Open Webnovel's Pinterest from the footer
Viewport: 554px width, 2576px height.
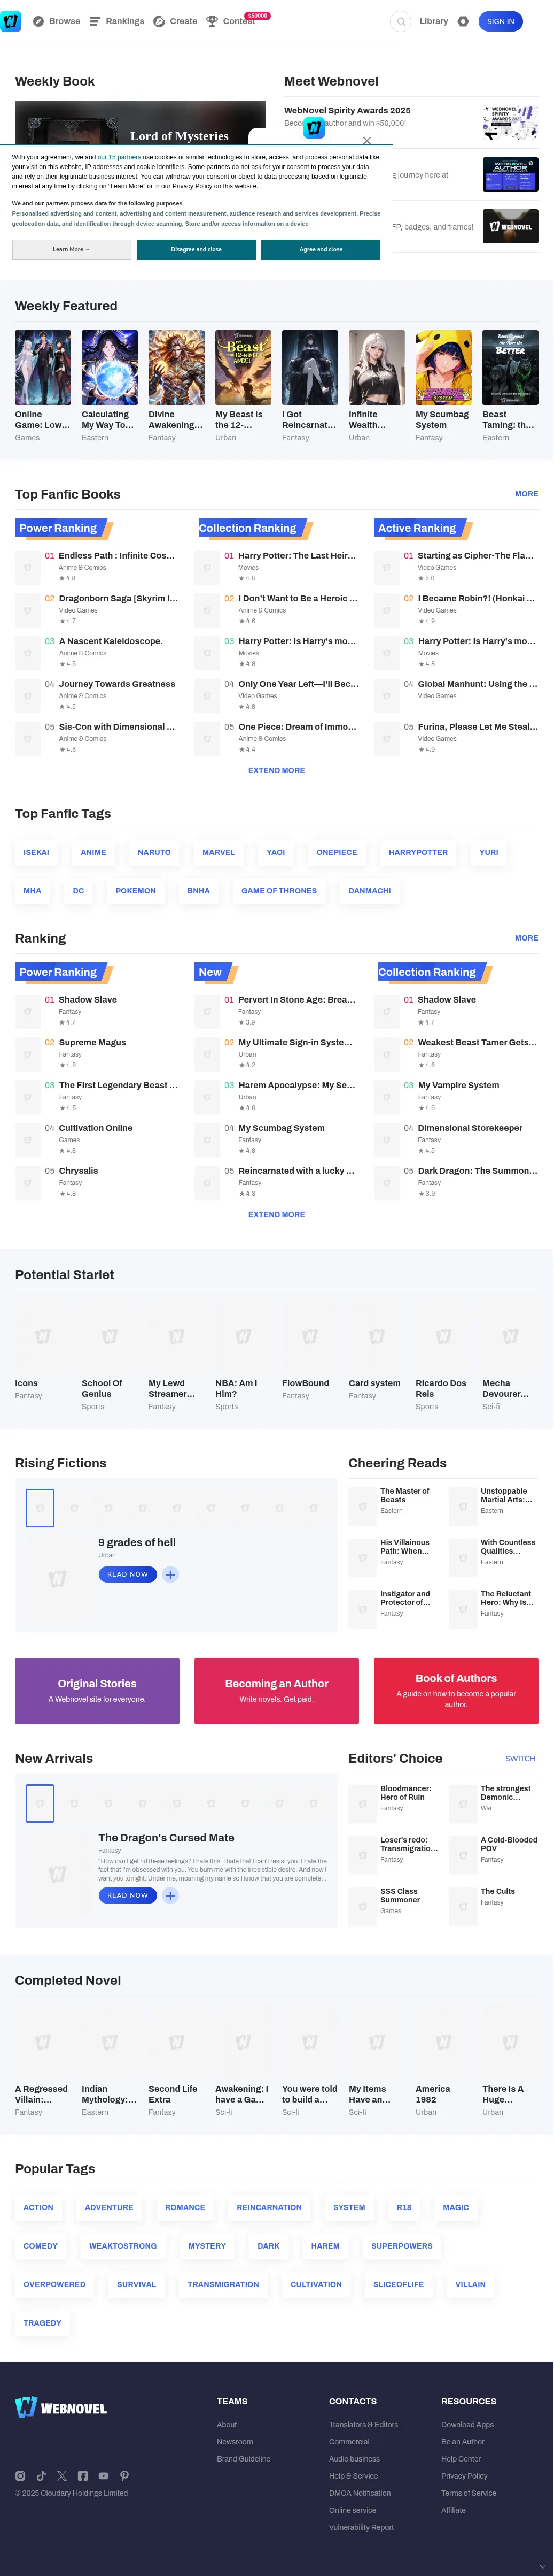click(x=125, y=2475)
